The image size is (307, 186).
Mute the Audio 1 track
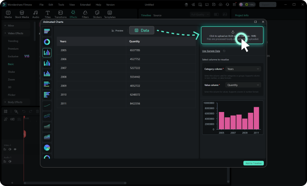click(10, 162)
